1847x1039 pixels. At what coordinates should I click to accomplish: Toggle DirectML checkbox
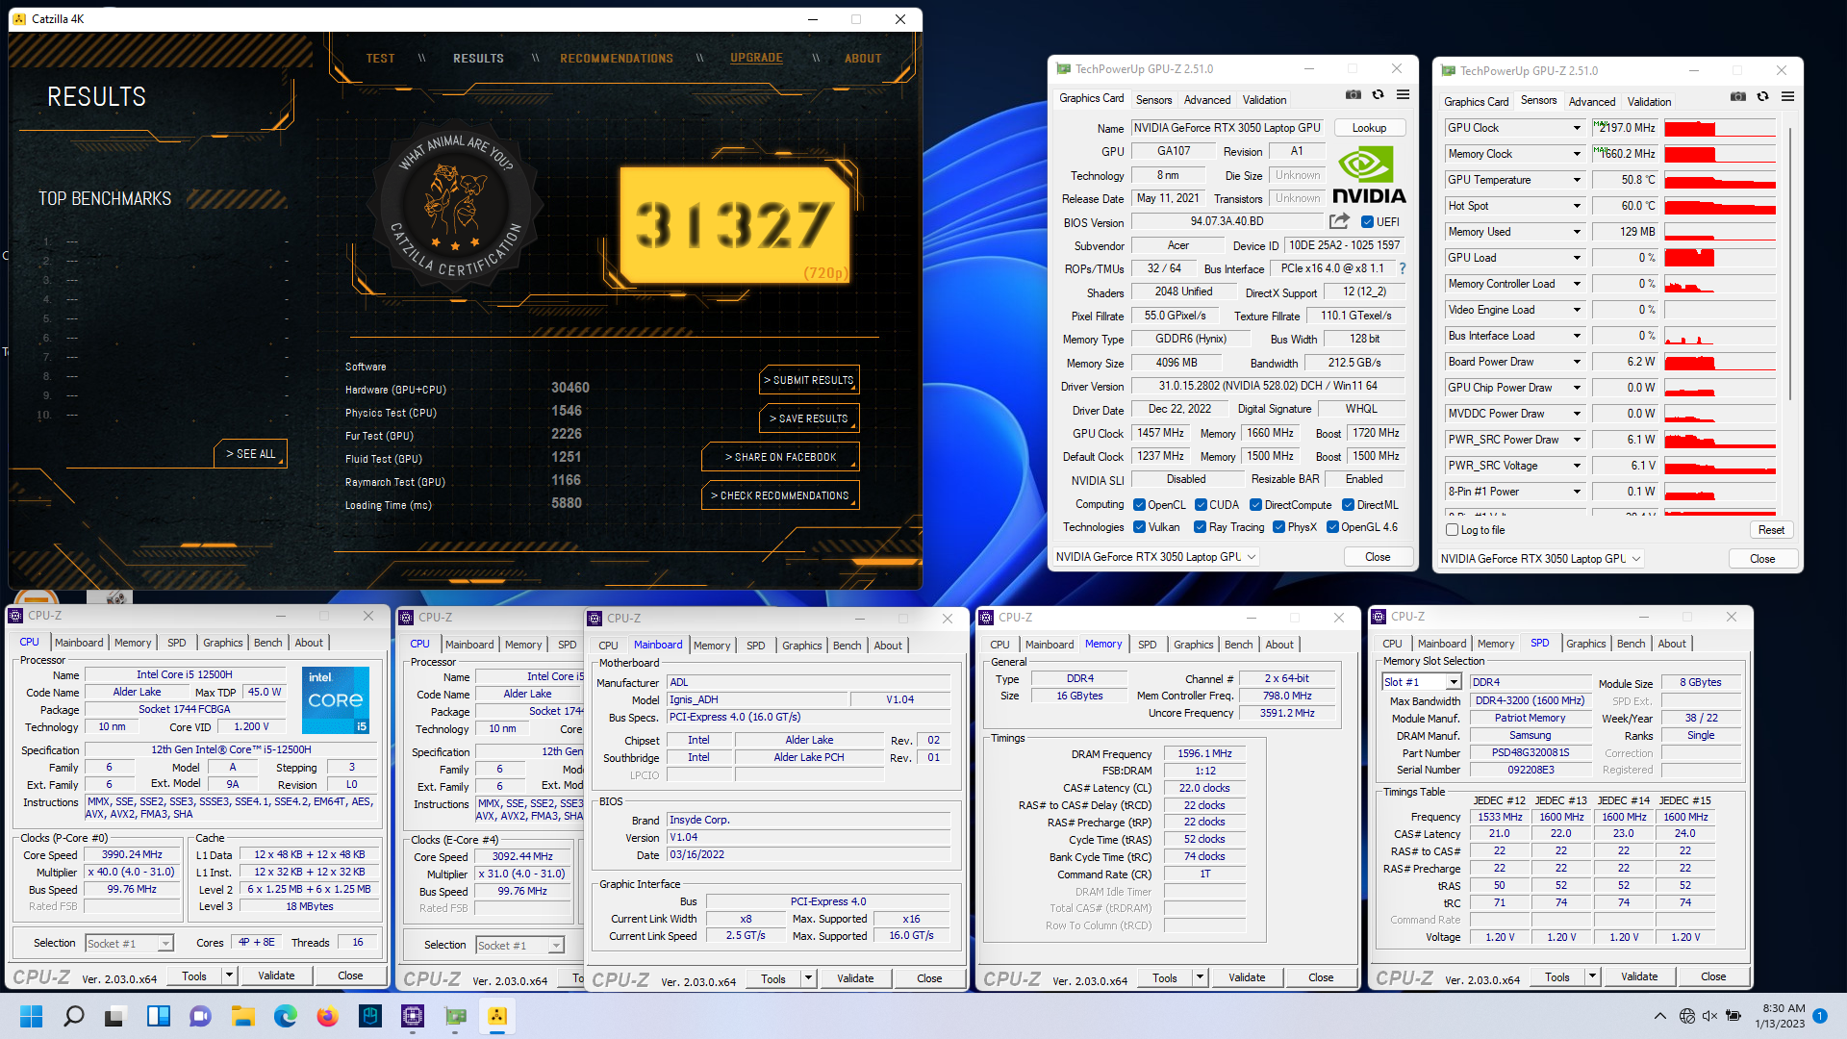tap(1349, 505)
